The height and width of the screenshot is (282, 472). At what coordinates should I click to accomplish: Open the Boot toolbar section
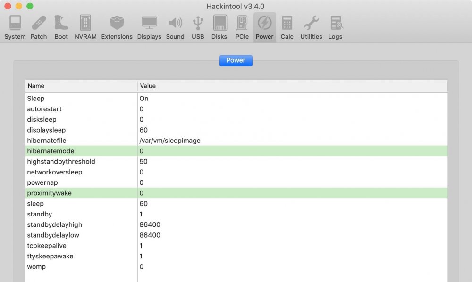pyautogui.click(x=61, y=28)
